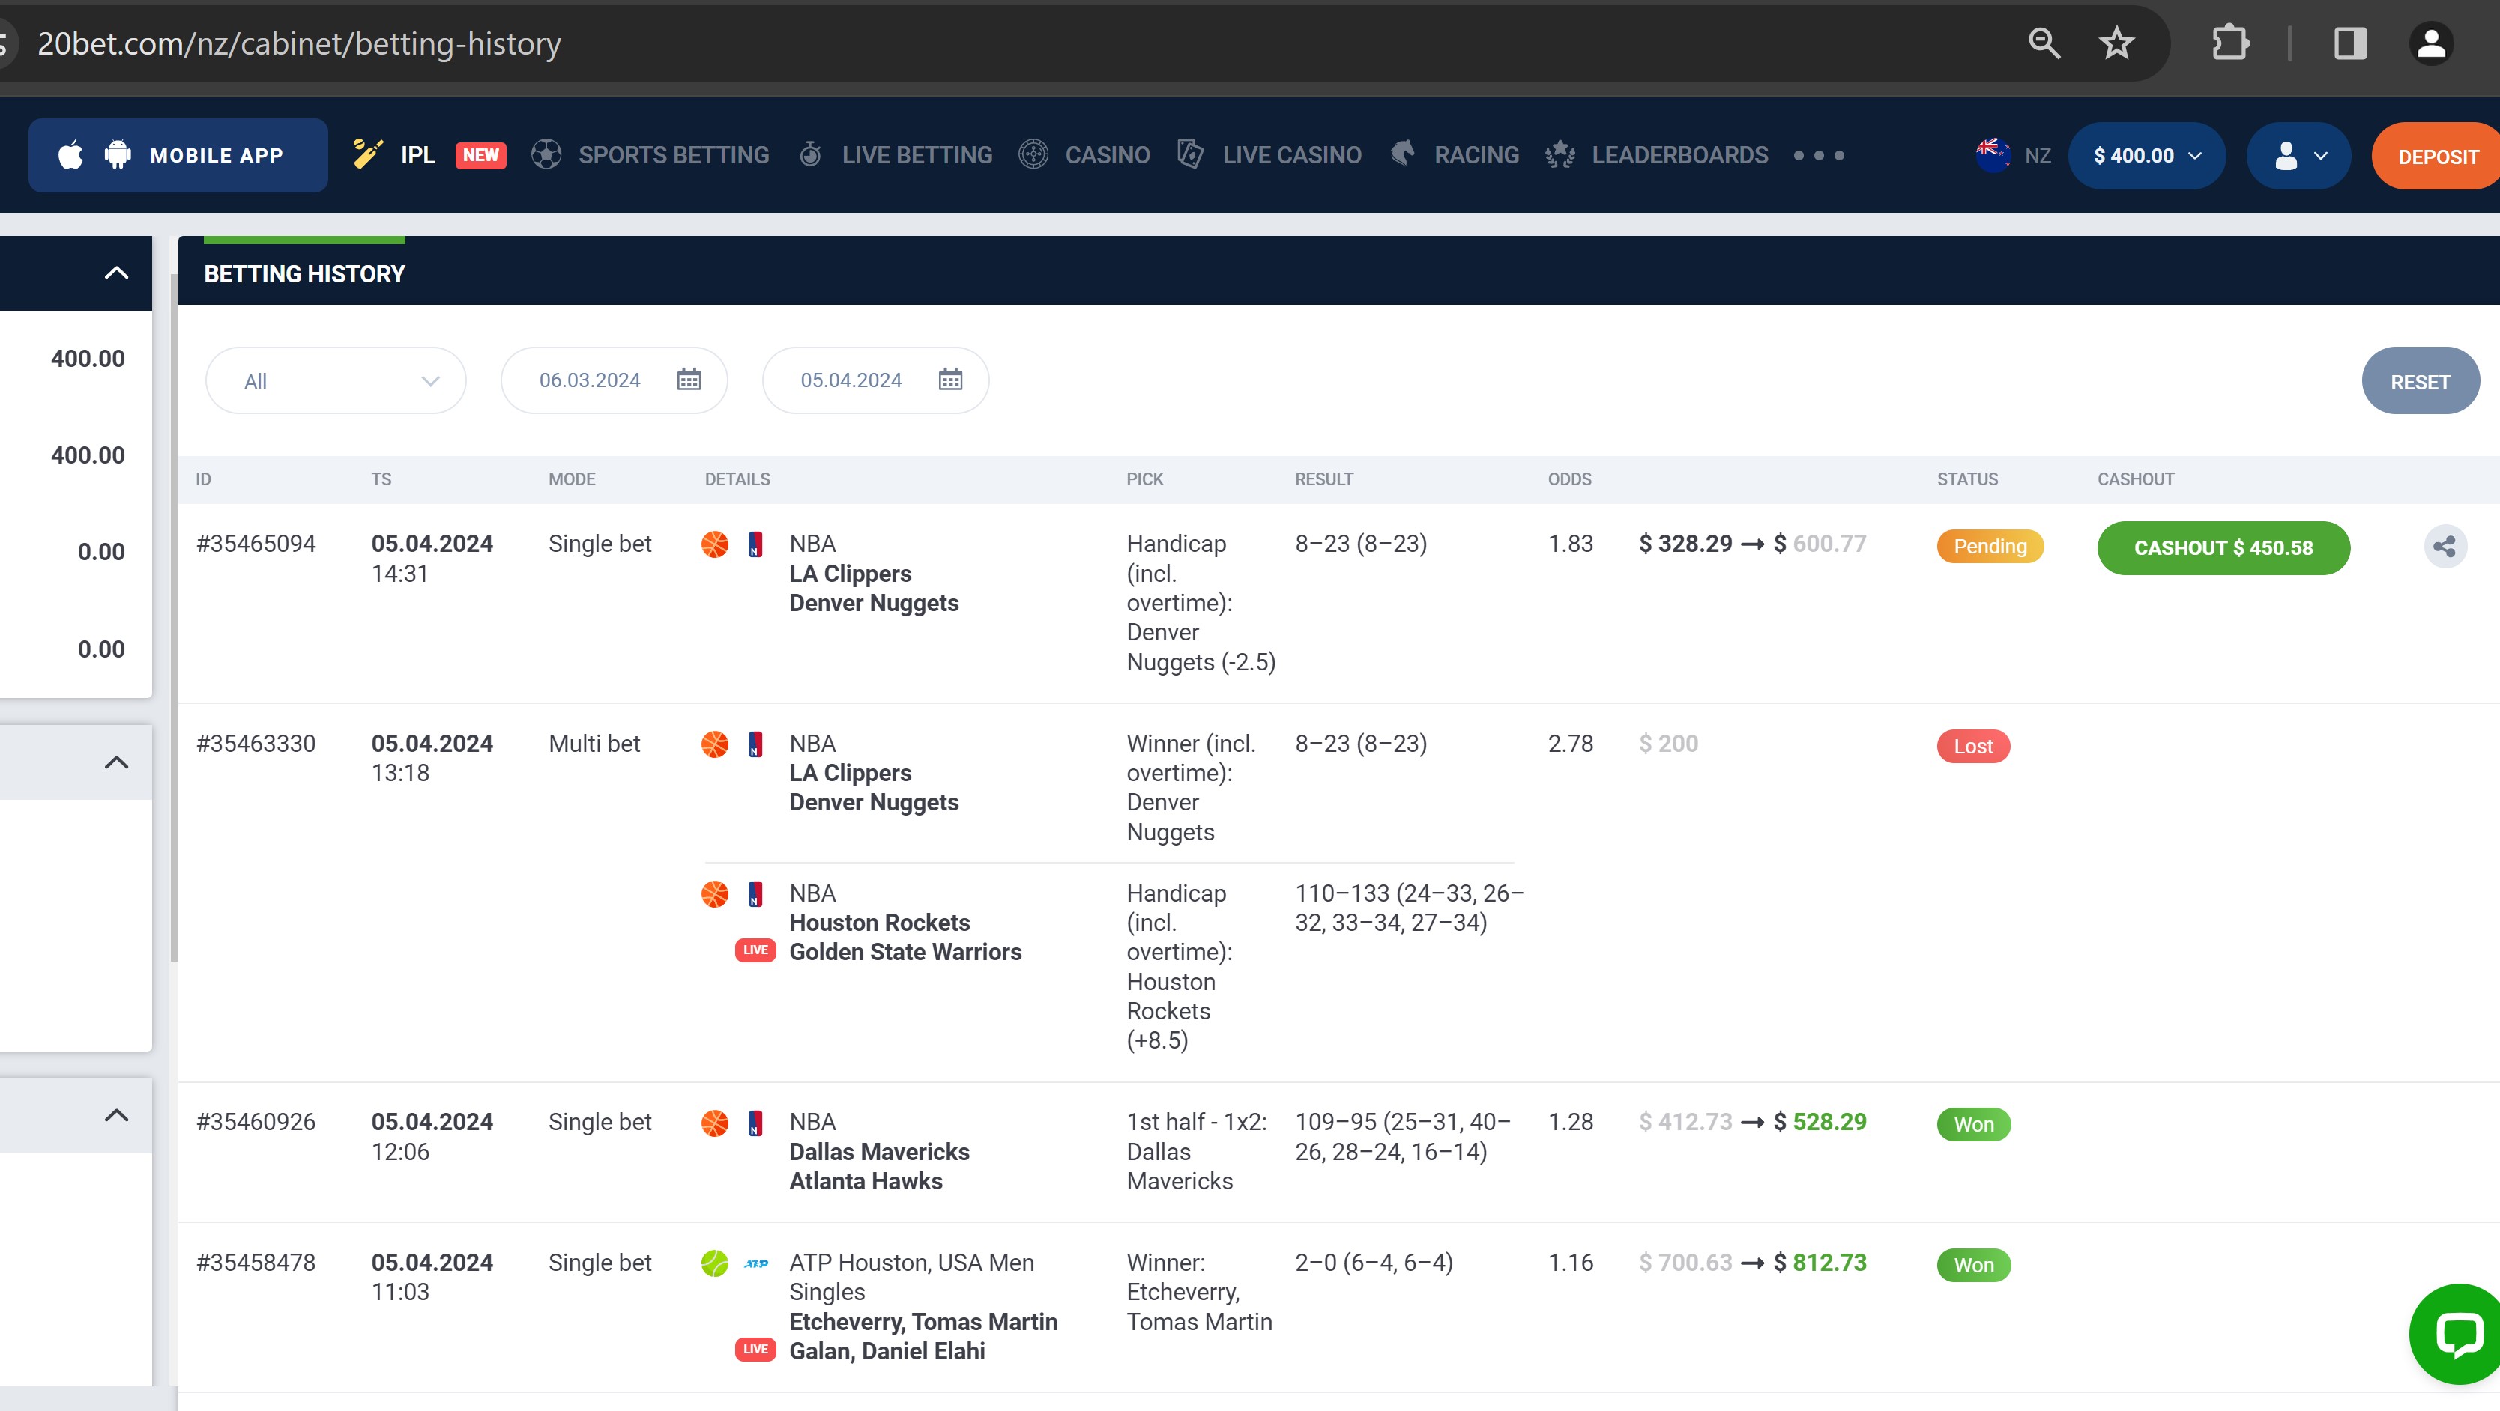The height and width of the screenshot is (1411, 2500).
Task: Open the IPL menu item
Action: [418, 155]
